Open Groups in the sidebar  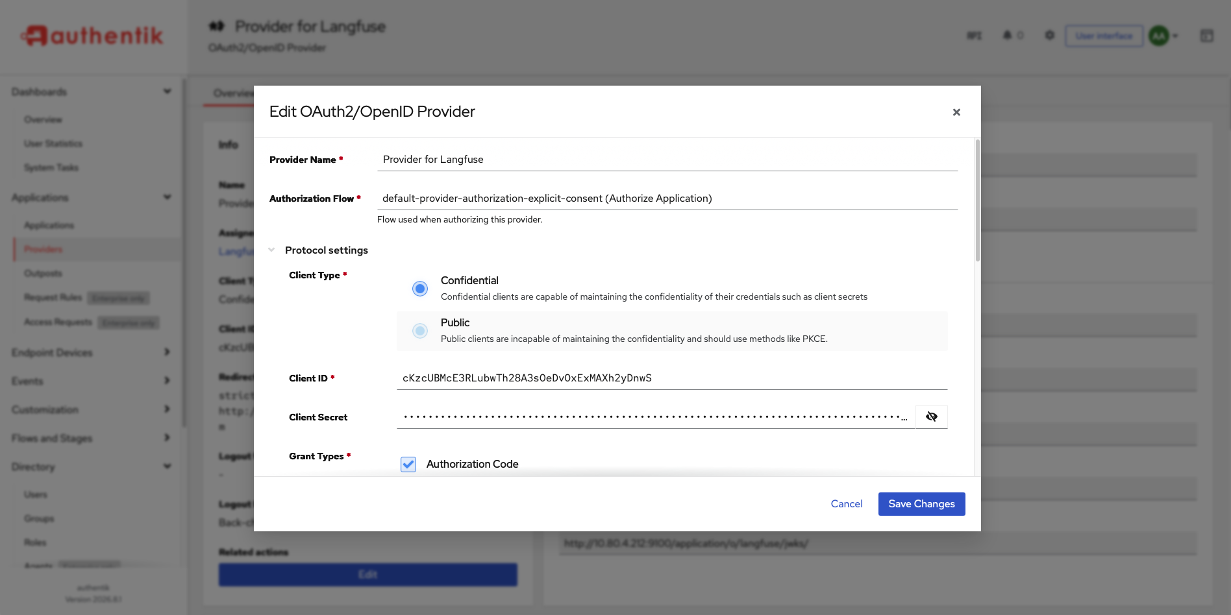point(39,518)
